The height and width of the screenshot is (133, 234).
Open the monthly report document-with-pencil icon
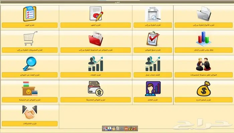(96, 14)
